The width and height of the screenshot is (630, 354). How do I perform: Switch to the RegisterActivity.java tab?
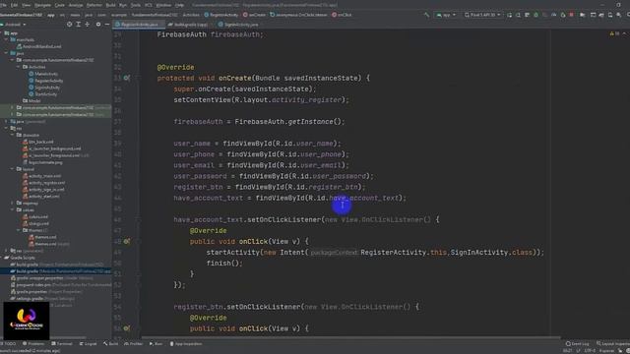click(139, 25)
